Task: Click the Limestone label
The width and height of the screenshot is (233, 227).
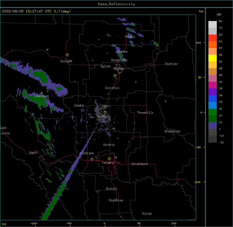Action: point(41,96)
